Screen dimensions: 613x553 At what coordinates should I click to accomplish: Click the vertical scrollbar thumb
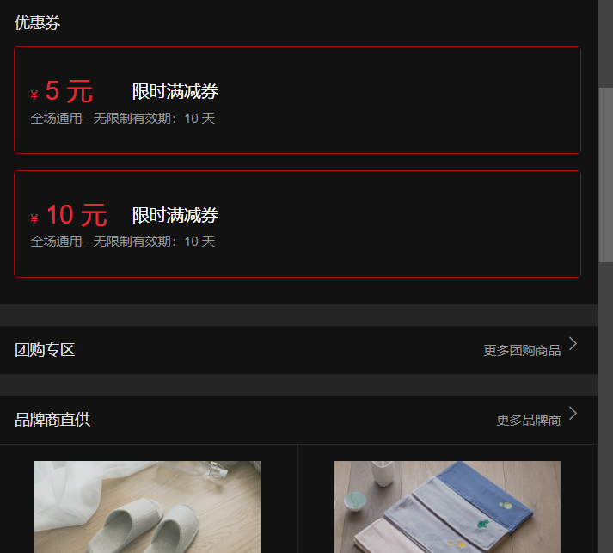coord(605,175)
